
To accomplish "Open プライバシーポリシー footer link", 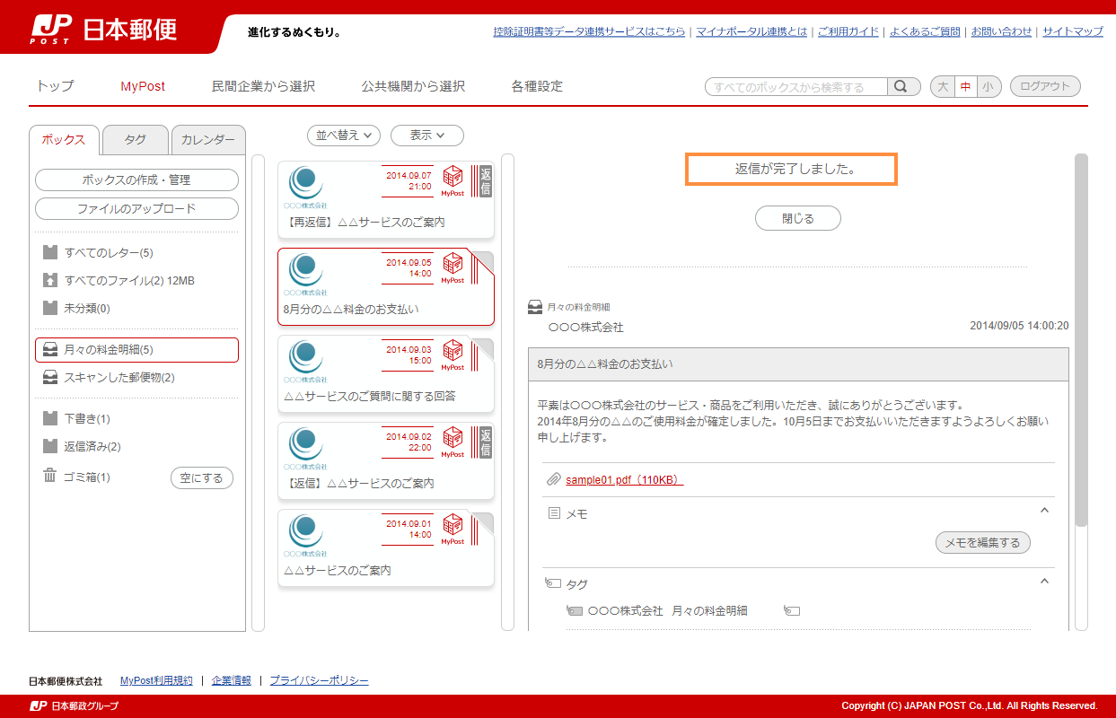I will tap(319, 680).
